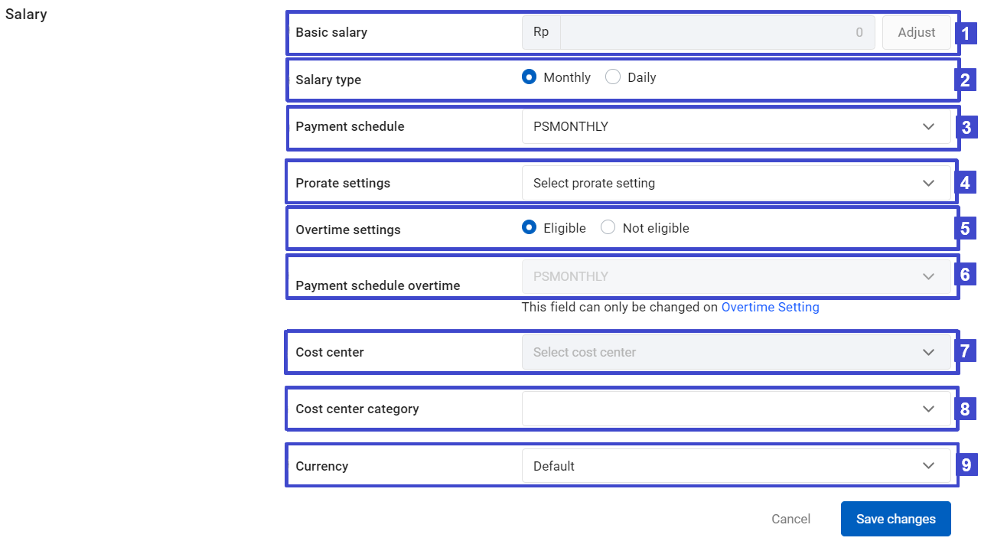Open the Select cost center dropdown
Image resolution: width=981 pixels, height=541 pixels.
point(736,352)
